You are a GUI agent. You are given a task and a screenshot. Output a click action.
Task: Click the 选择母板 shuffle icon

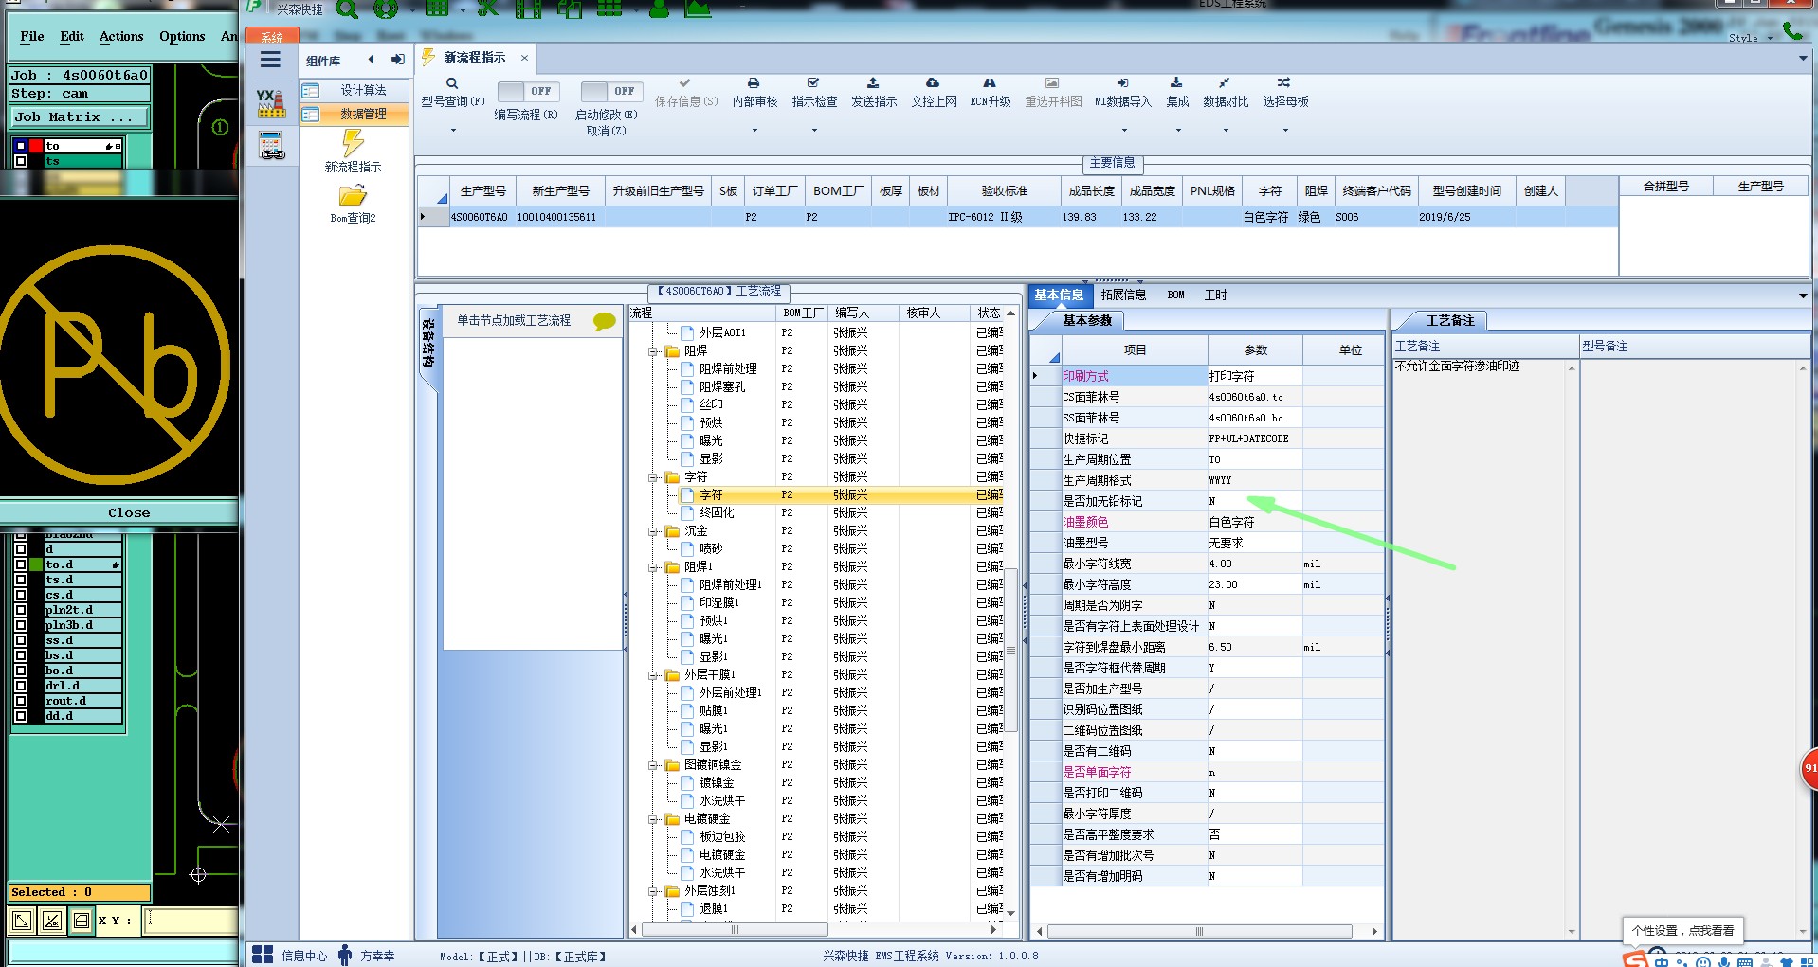(1283, 83)
